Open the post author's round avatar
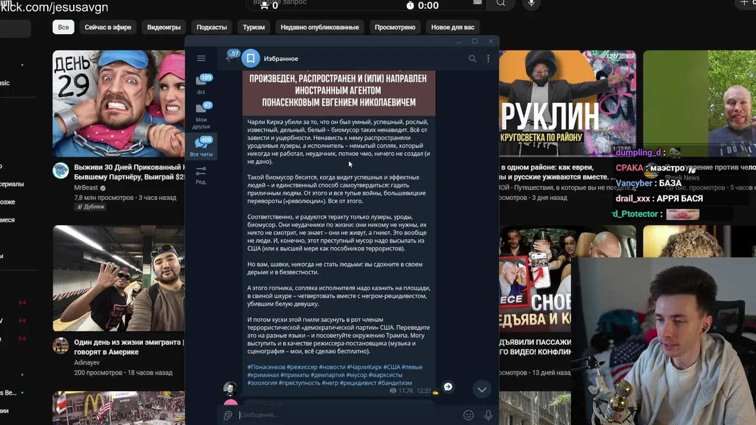This screenshot has height=425, width=756. 230,388
